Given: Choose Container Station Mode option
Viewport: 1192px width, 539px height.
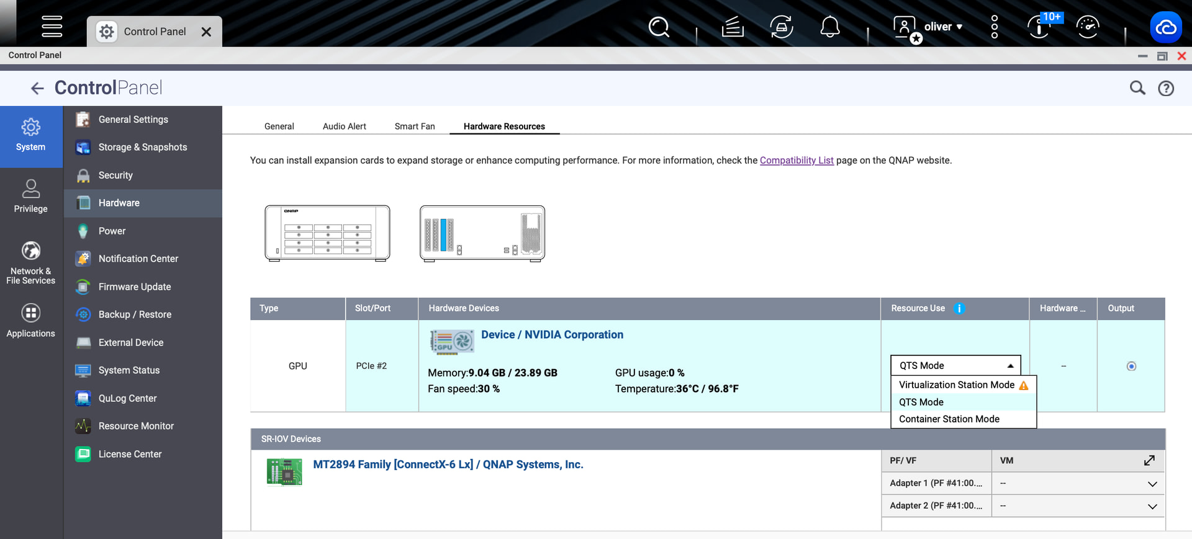Looking at the screenshot, I should [x=949, y=419].
